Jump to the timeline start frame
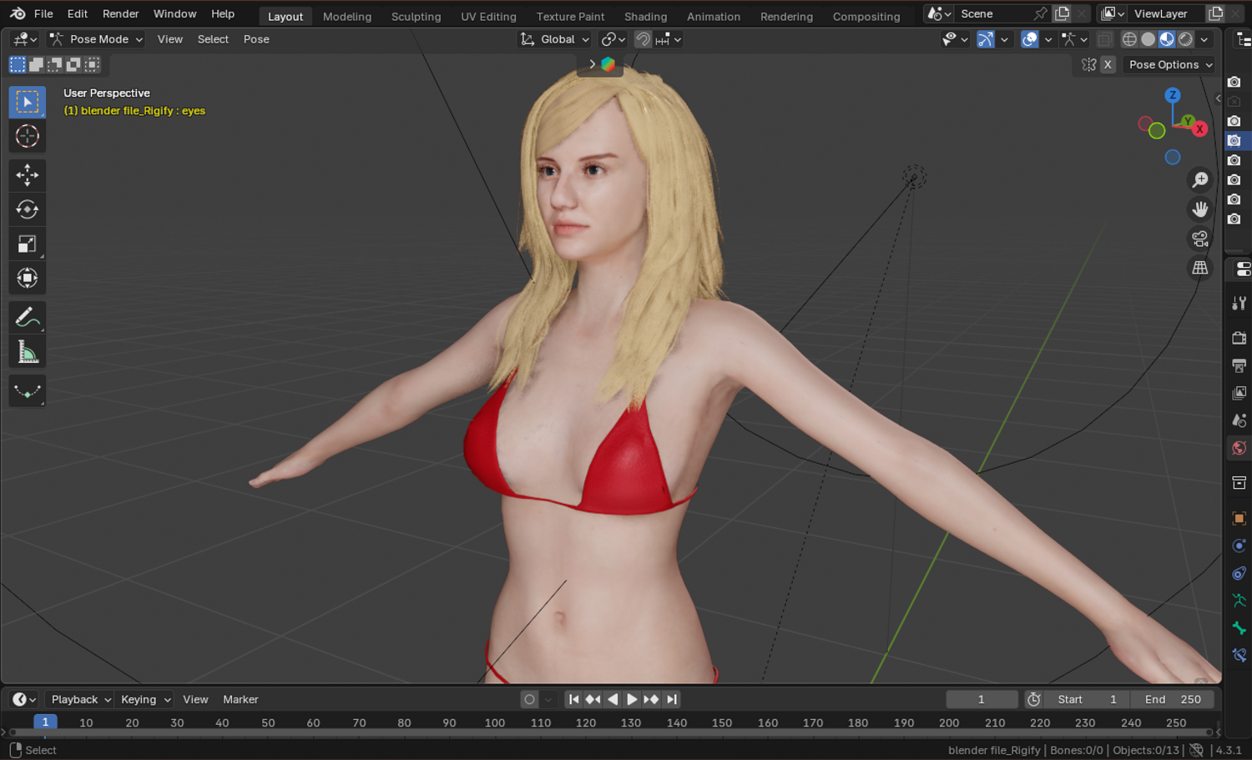This screenshot has width=1252, height=760. tap(573, 699)
